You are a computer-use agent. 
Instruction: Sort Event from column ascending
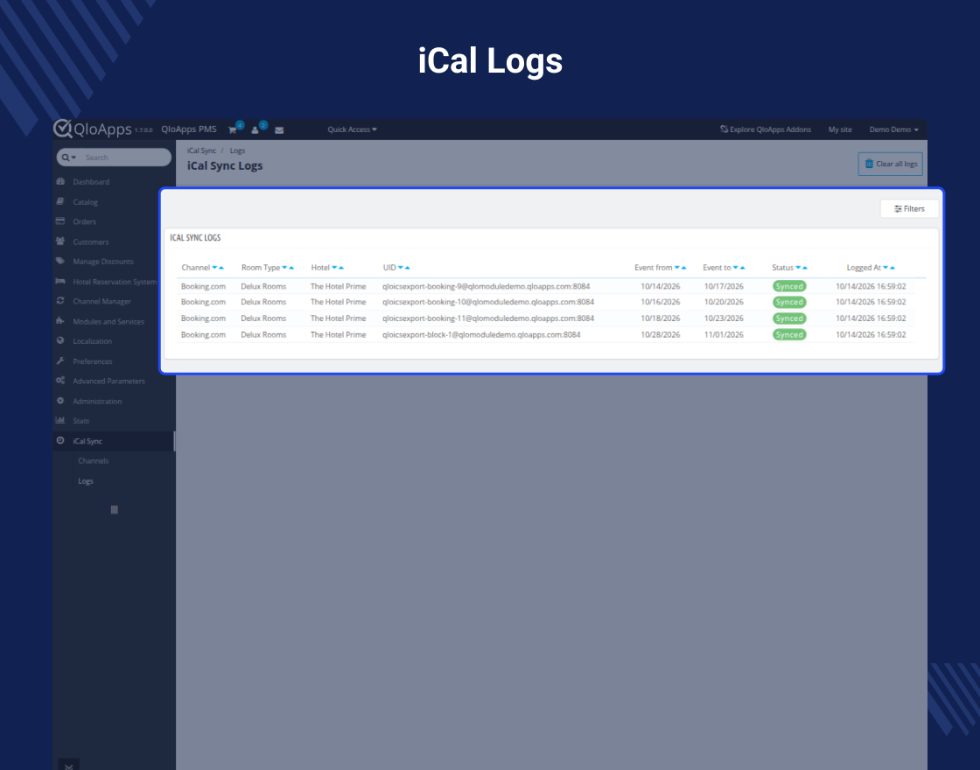tap(683, 268)
